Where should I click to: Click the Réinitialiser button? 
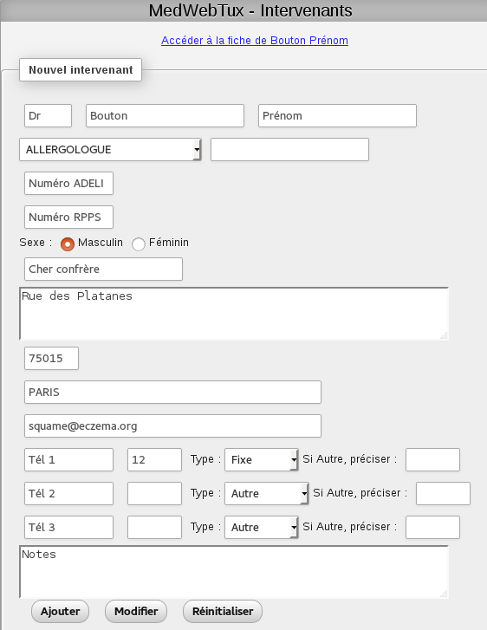223,612
